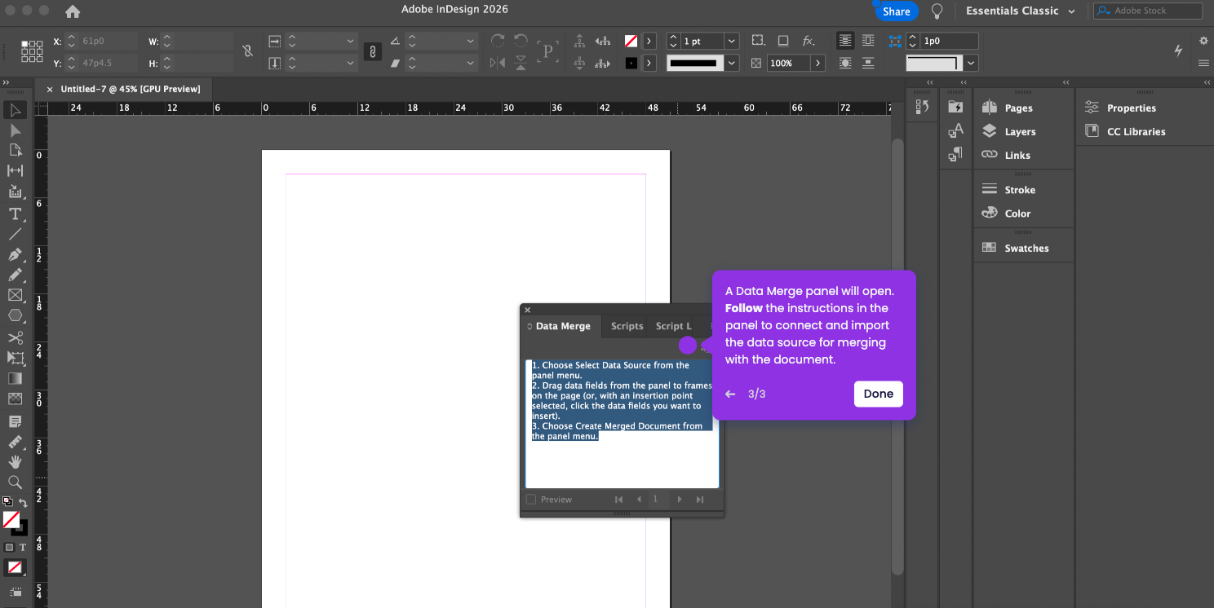Expand the fill color options arrow
Screen dimensions: 1214x608
[x=649, y=41]
